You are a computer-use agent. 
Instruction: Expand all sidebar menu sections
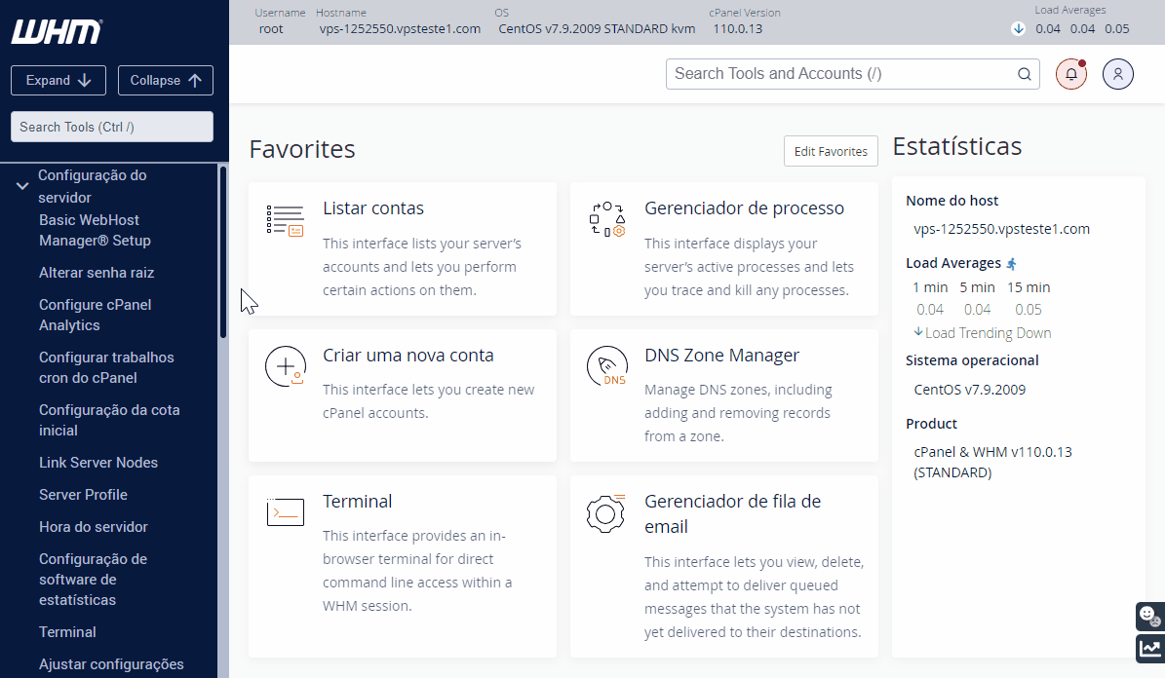click(58, 80)
